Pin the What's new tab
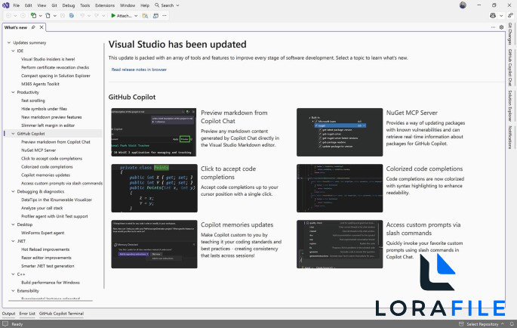The width and height of the screenshot is (517, 328). (x=33, y=27)
